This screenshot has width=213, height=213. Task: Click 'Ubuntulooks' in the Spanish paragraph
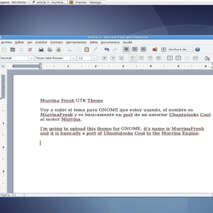pos(184,114)
